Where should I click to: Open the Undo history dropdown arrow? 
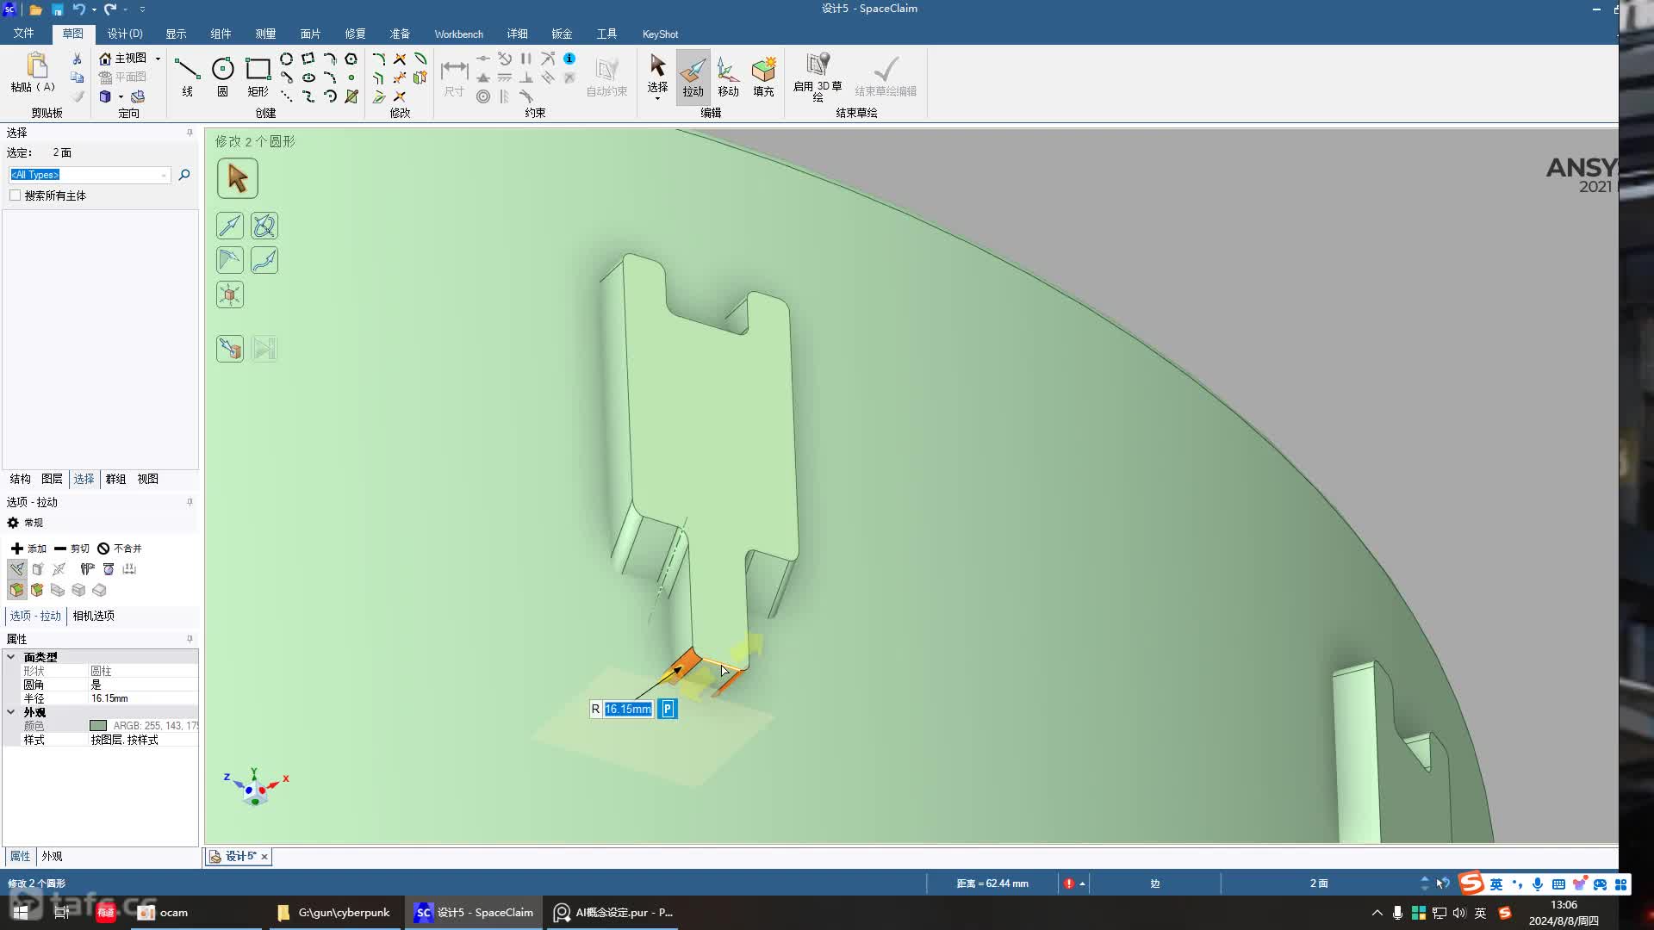(x=94, y=9)
